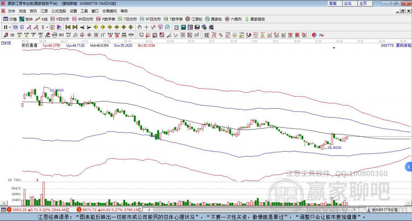
Task: Click the 沪 Shanghai index status badge
Action: [9, 210]
